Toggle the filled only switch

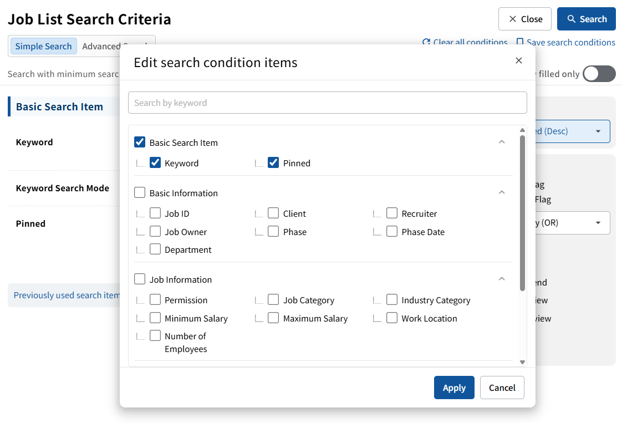click(x=599, y=74)
